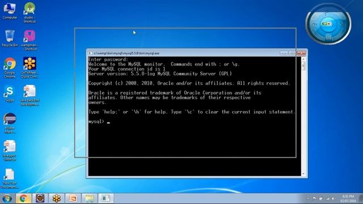Close the mysql.exe console window
This screenshot has width=363, height=204.
[301, 53]
